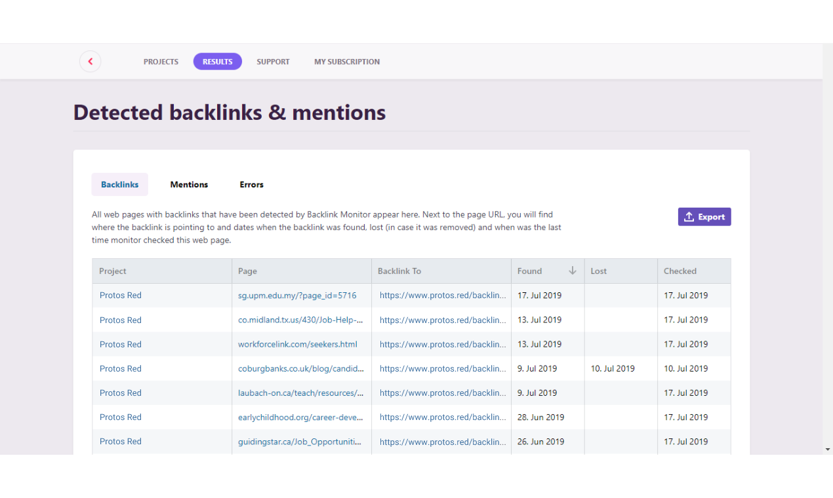Open the Errors tab
The height and width of the screenshot is (498, 833).
pos(251,184)
